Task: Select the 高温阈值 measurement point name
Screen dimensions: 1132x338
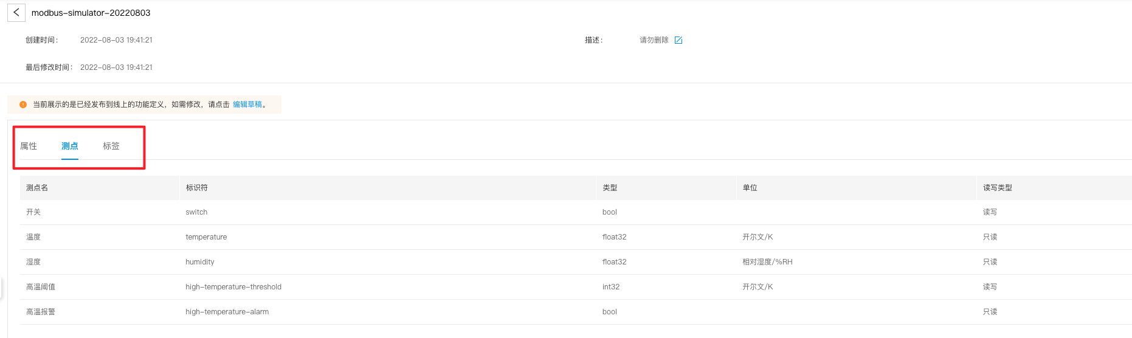Action: coord(41,287)
